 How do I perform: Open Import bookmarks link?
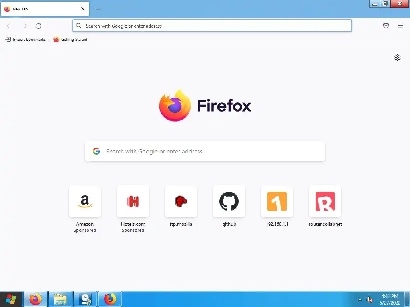coord(27,40)
